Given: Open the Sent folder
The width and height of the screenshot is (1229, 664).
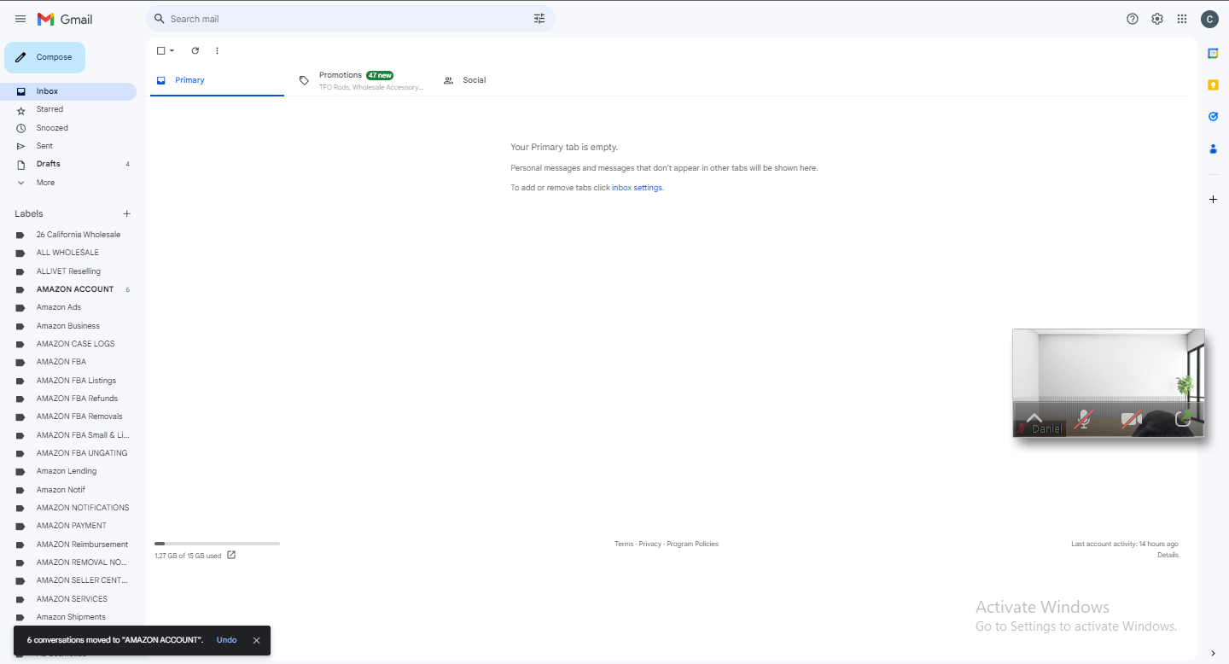Looking at the screenshot, I should click(x=68, y=146).
